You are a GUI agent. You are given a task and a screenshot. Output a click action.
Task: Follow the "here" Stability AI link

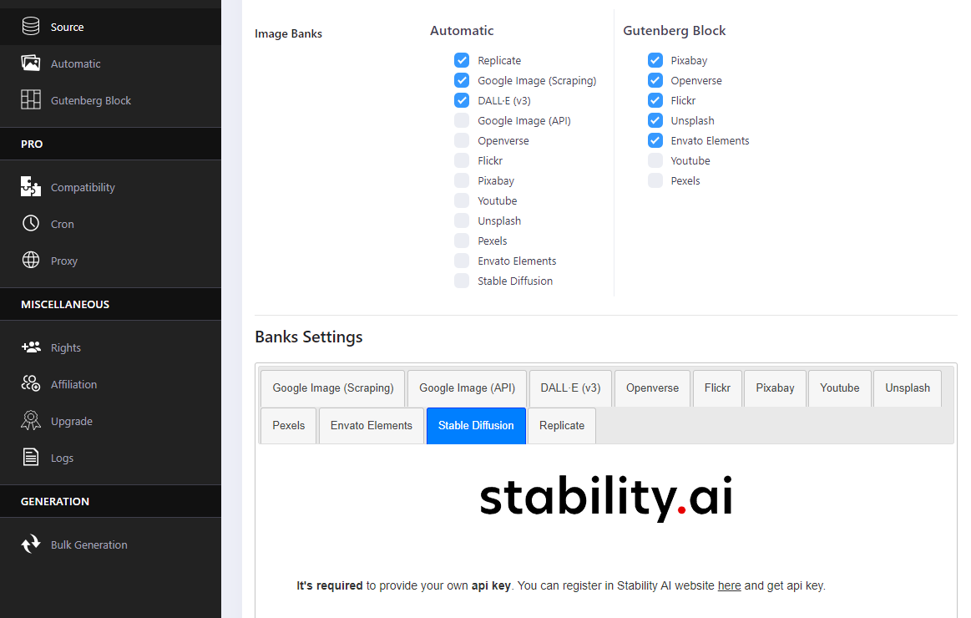pos(729,585)
